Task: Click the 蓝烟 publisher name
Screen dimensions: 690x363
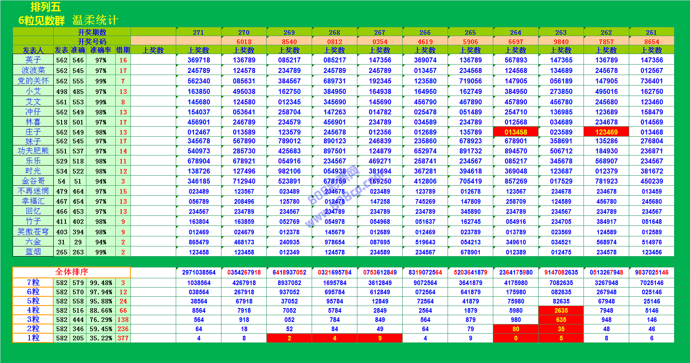Action: point(33,252)
